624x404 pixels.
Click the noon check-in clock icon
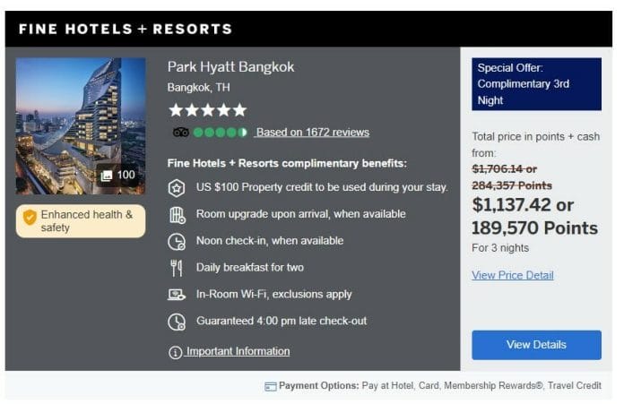[x=177, y=242]
